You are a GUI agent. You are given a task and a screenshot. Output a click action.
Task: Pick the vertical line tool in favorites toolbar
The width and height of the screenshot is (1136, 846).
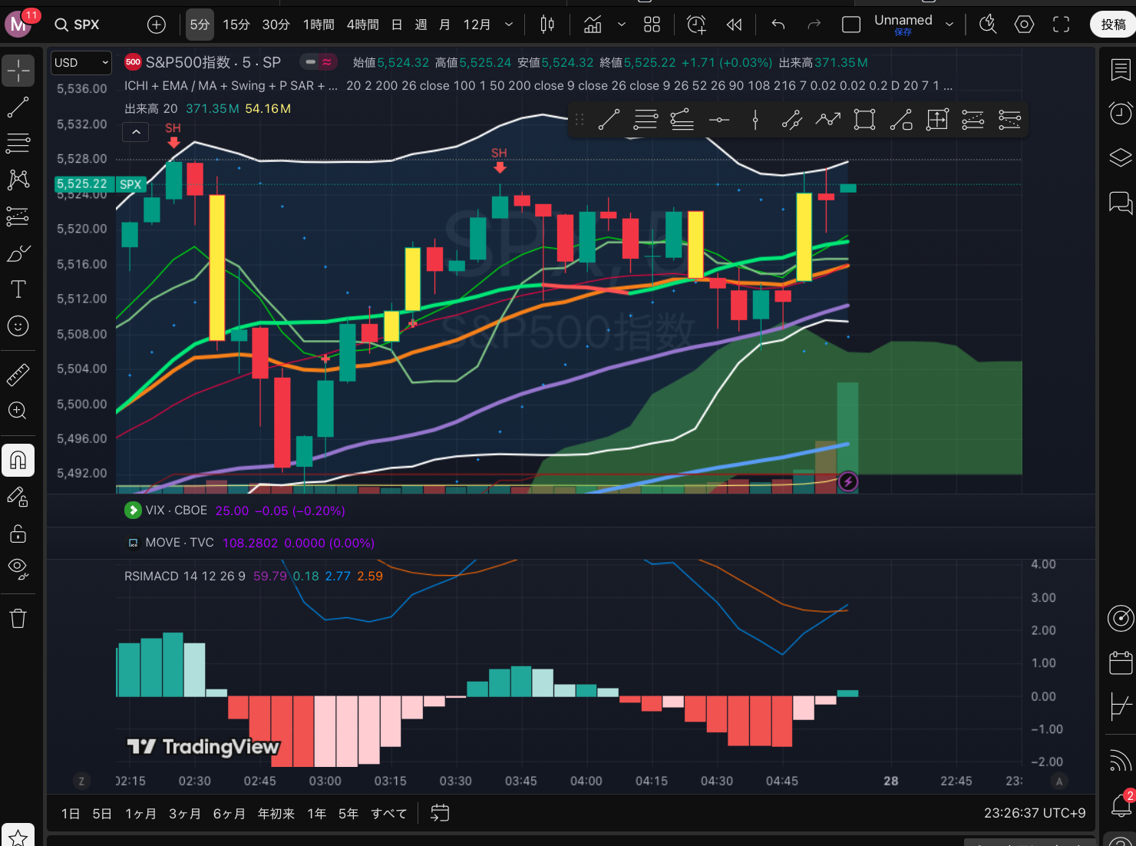(755, 120)
